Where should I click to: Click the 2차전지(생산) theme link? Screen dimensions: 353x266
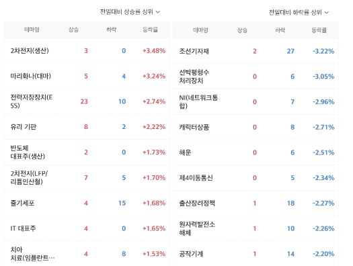tap(30, 51)
